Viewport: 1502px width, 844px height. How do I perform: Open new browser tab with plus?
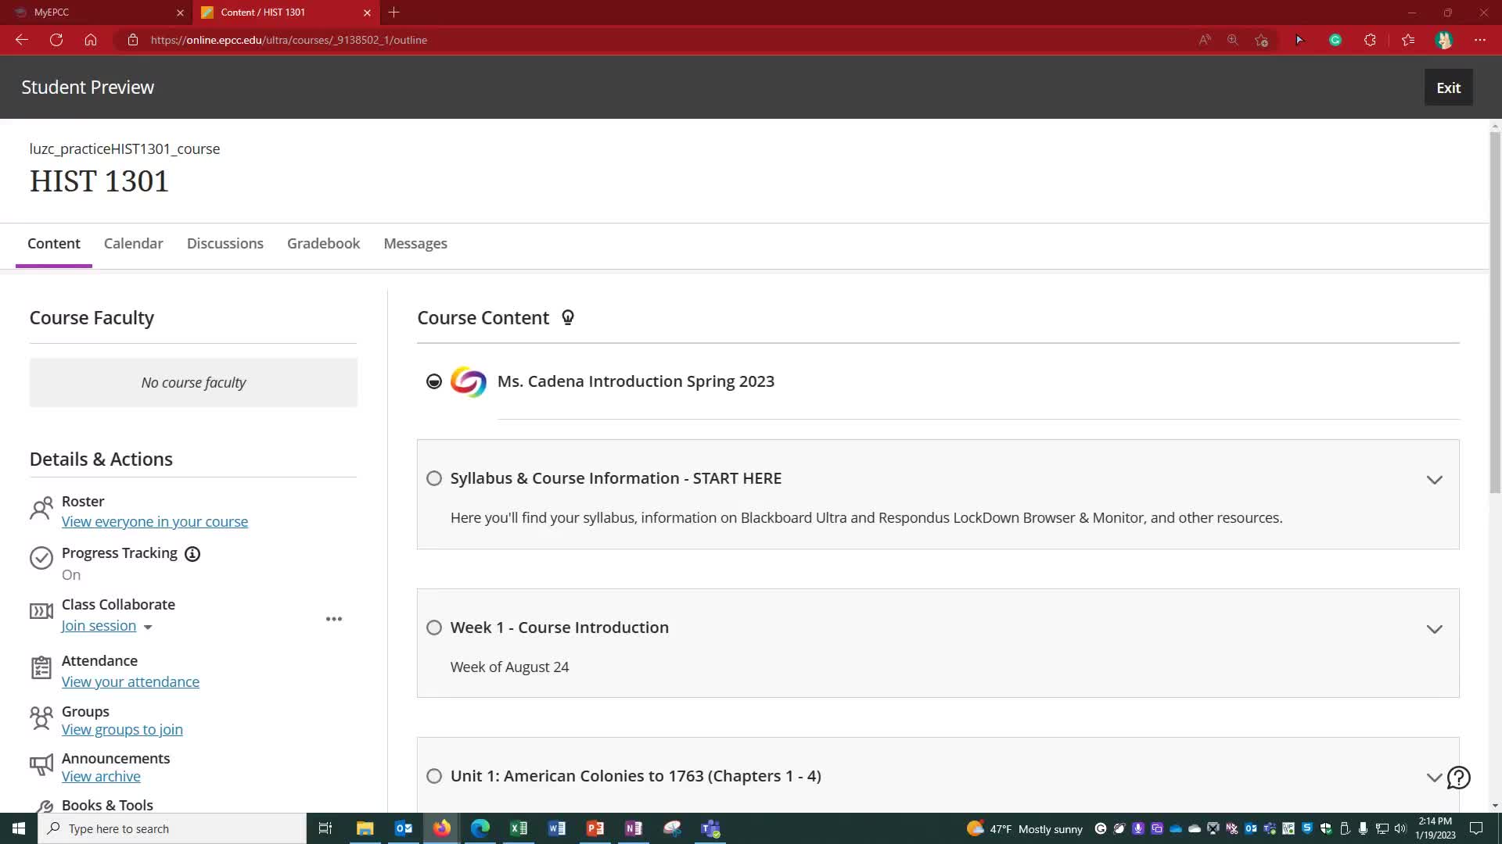(393, 13)
